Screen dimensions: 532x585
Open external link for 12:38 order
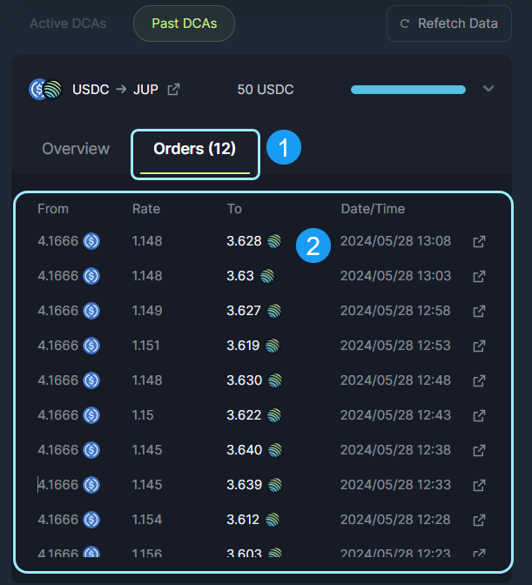pyautogui.click(x=478, y=450)
